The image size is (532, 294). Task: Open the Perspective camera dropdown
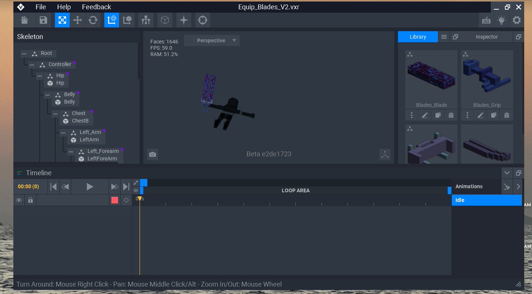coord(212,40)
